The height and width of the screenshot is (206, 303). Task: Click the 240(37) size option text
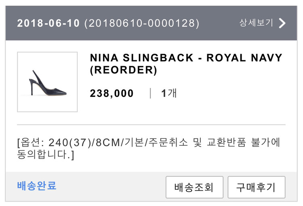point(69,143)
